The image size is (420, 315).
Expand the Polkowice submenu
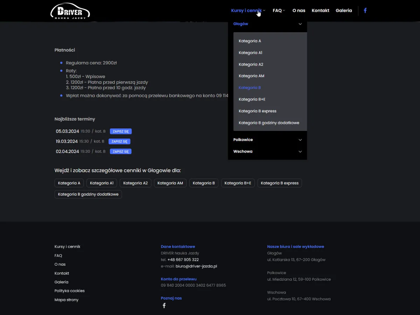click(x=300, y=140)
